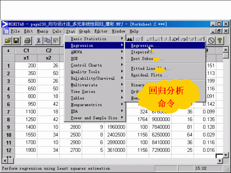Click the Cut scissors icon
This screenshot has width=231, height=173.
tap(39, 41)
